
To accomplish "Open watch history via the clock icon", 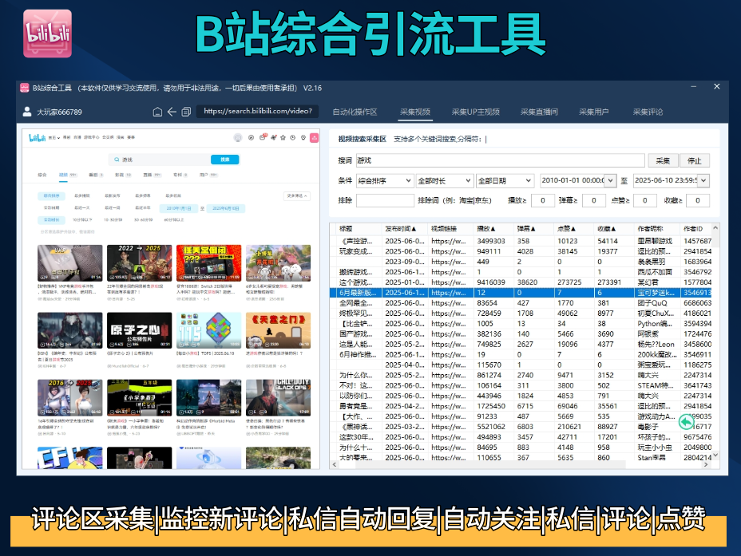I will click(293, 136).
